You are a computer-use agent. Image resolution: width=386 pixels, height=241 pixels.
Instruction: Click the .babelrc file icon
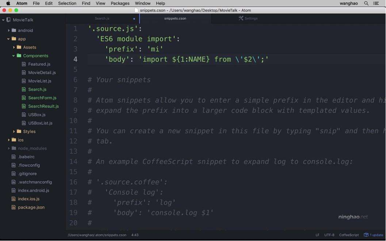click(14, 157)
